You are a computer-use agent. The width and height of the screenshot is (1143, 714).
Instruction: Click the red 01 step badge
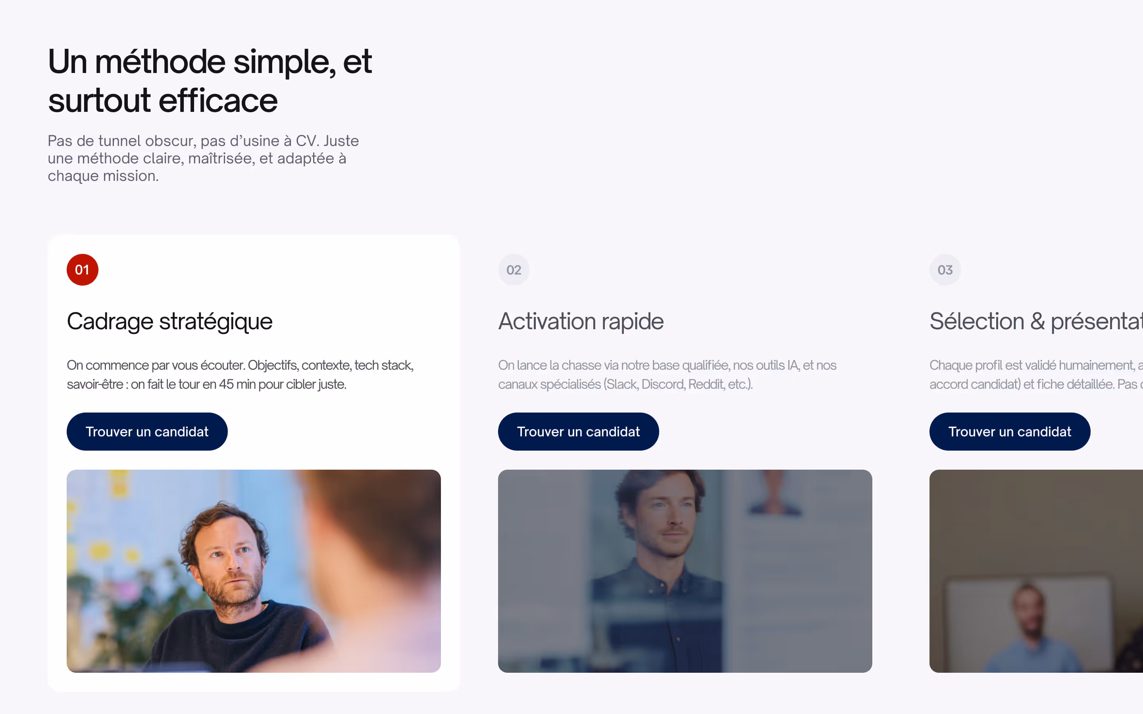click(x=82, y=270)
